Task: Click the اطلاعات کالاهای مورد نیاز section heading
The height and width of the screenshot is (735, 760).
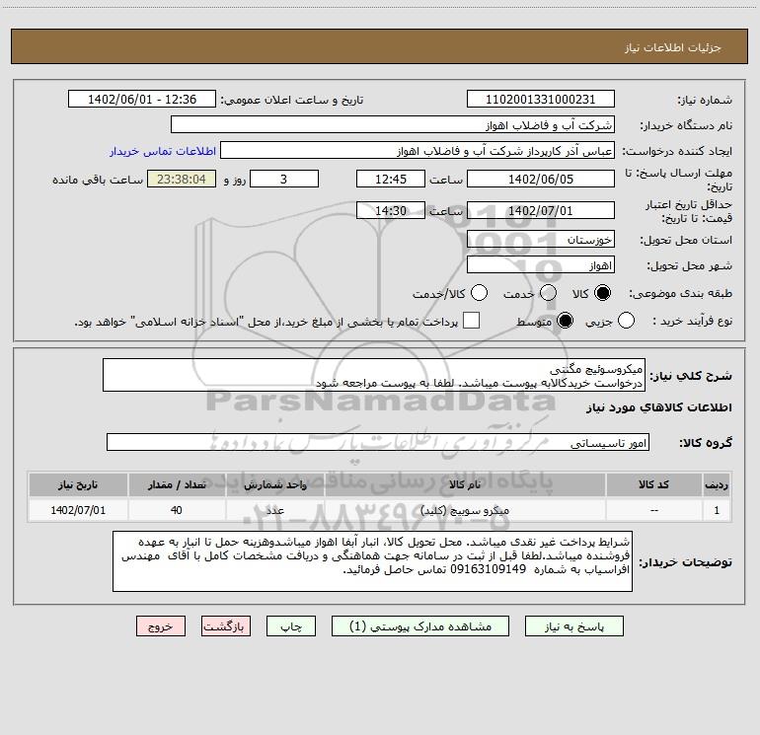Action: 658,407
